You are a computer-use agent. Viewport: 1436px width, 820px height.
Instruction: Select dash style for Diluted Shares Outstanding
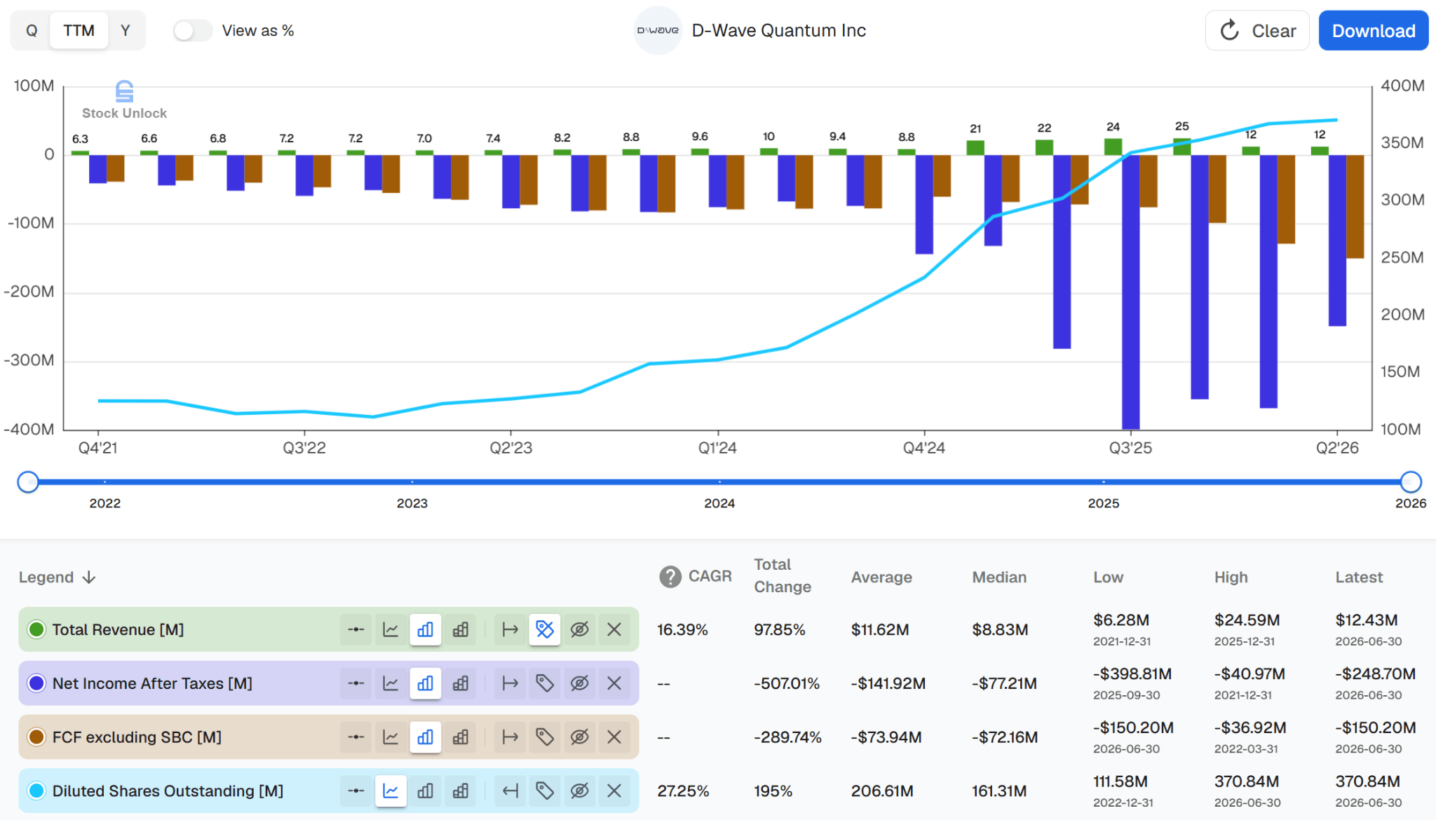pyautogui.click(x=356, y=791)
